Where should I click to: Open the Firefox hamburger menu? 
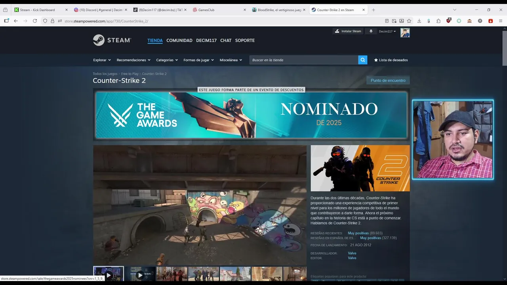501,21
